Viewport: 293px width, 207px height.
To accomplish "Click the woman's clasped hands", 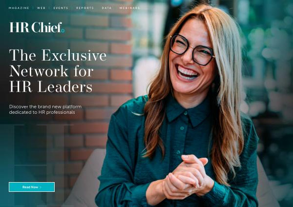I will point(187,178).
